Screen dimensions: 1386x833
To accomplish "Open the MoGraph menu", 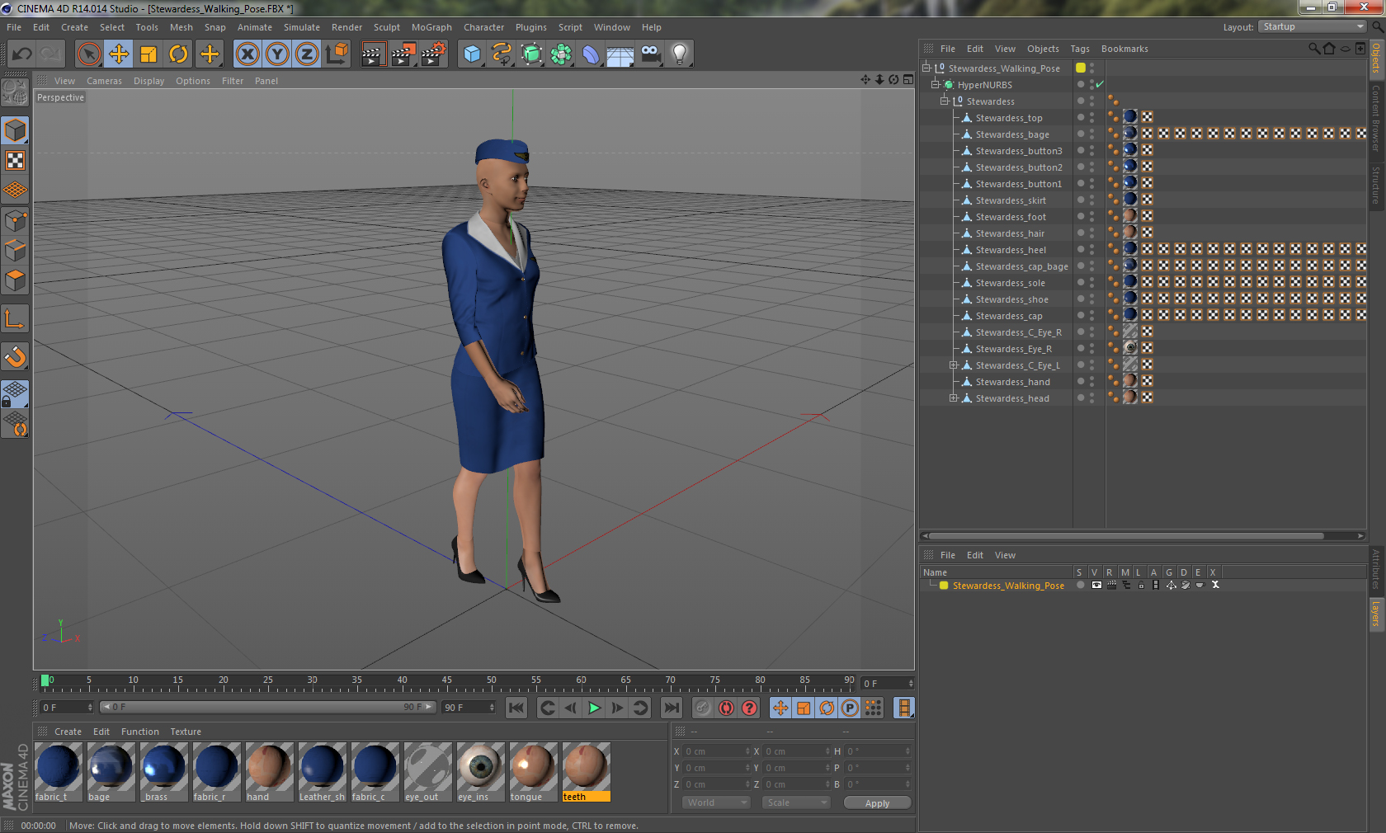I will coord(431,27).
